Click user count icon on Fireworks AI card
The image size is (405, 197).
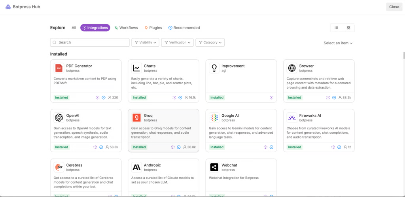[x=345, y=147]
